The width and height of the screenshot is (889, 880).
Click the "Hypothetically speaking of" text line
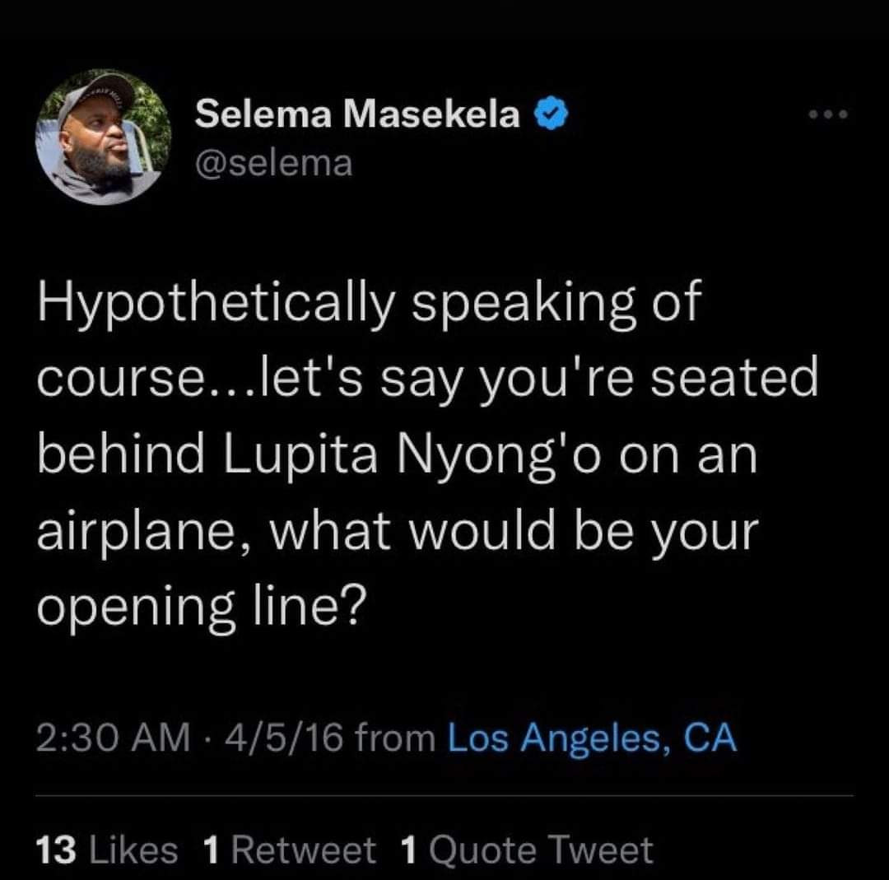(x=368, y=306)
